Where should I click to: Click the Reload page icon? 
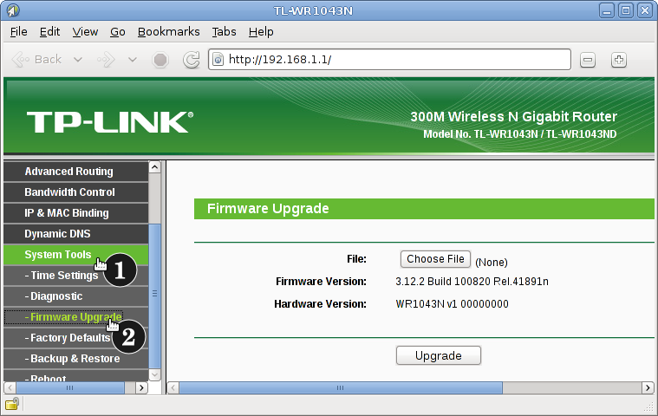click(x=191, y=60)
